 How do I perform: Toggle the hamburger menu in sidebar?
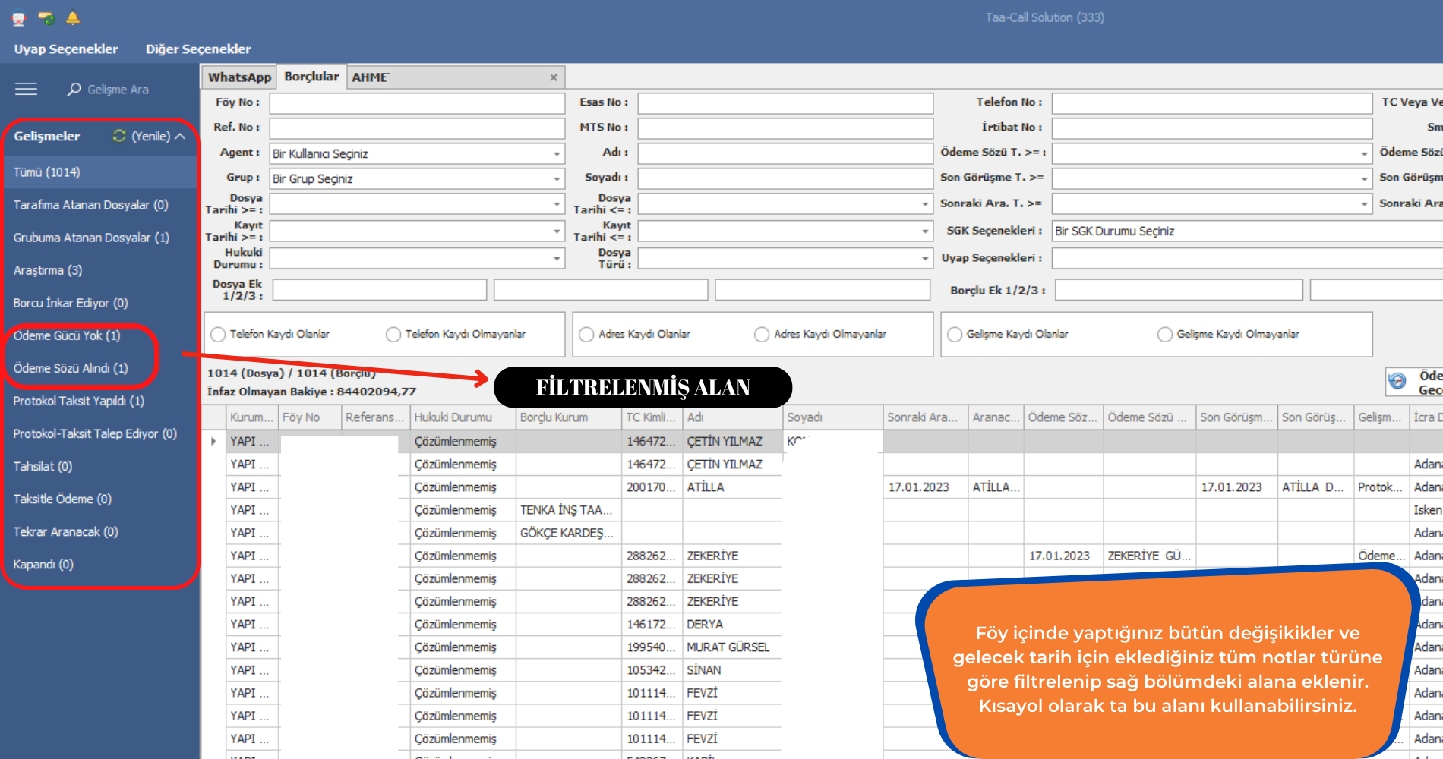26,89
